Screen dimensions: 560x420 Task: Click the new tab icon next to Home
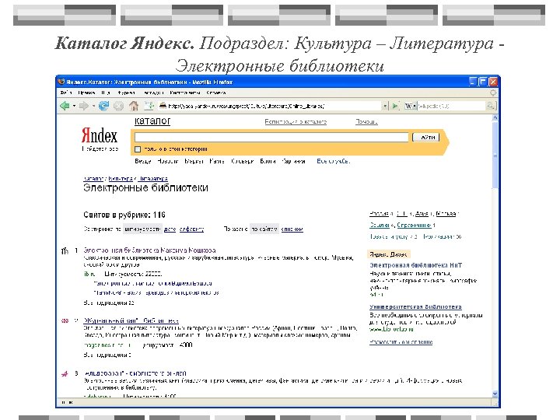149,106
